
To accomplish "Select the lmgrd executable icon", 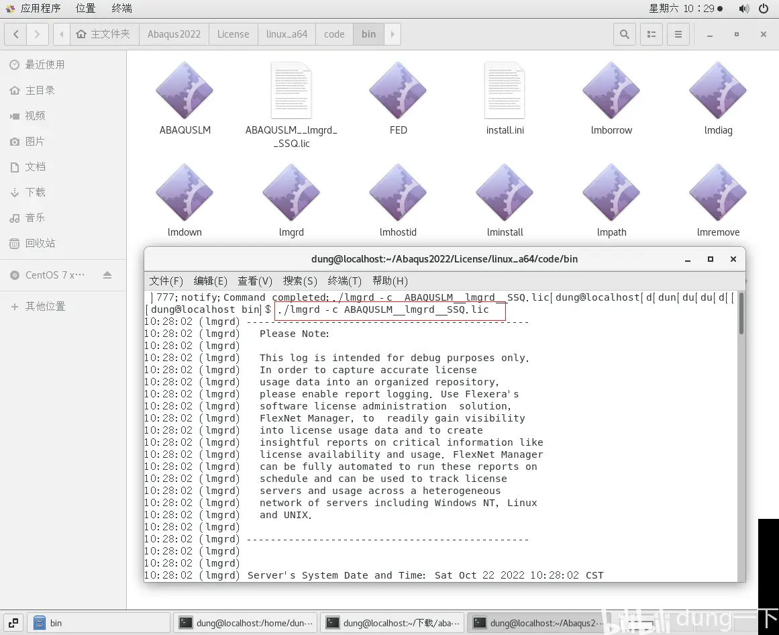I will [x=291, y=193].
